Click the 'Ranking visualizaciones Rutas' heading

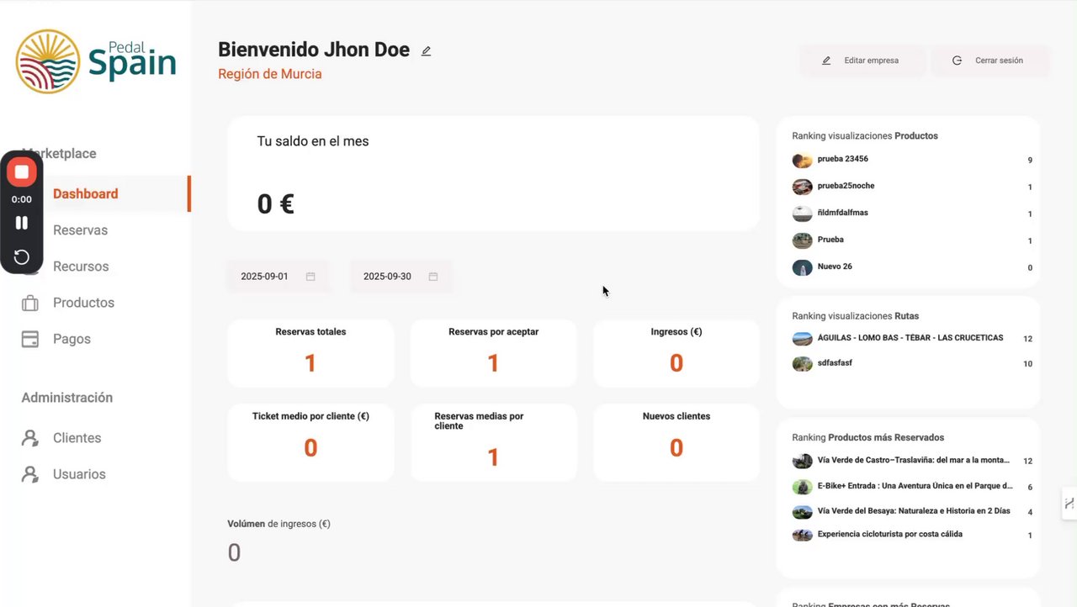tap(855, 316)
